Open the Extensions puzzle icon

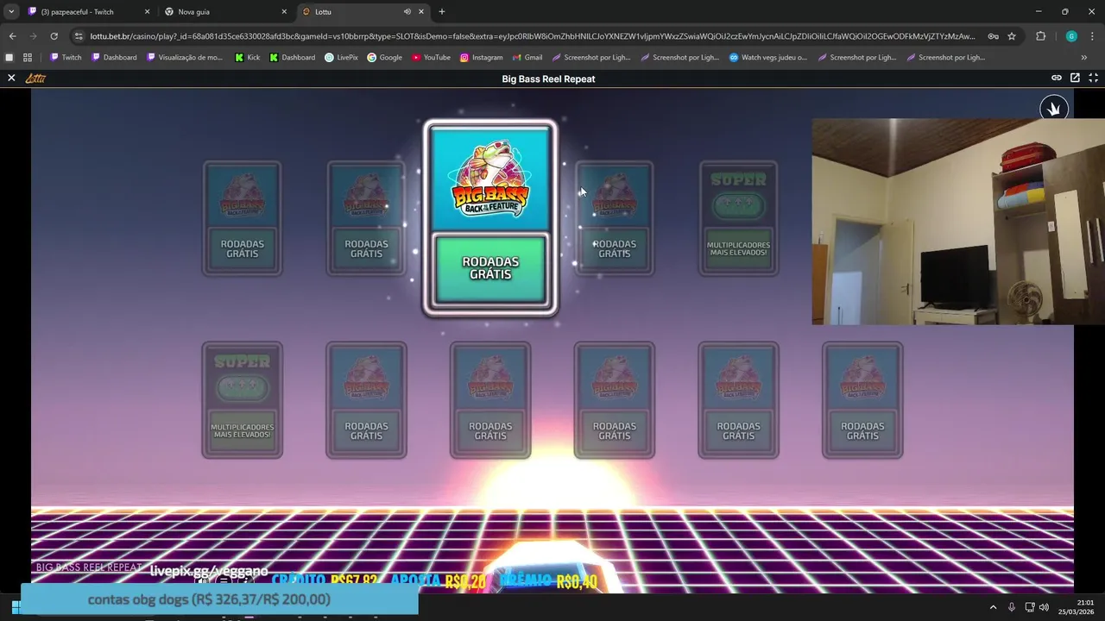[1040, 36]
